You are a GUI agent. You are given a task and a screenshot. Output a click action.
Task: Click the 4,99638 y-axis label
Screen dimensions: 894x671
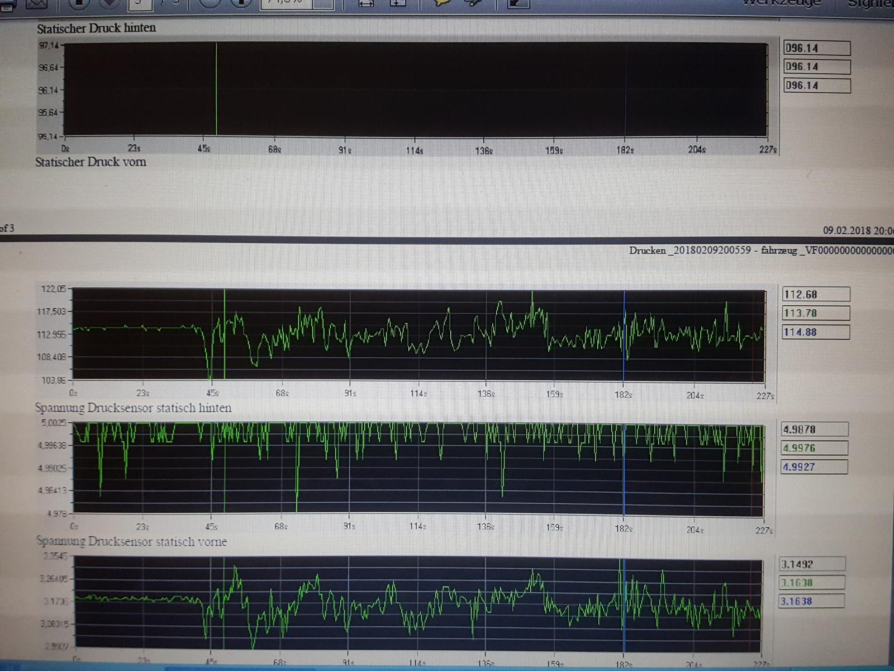[52, 445]
